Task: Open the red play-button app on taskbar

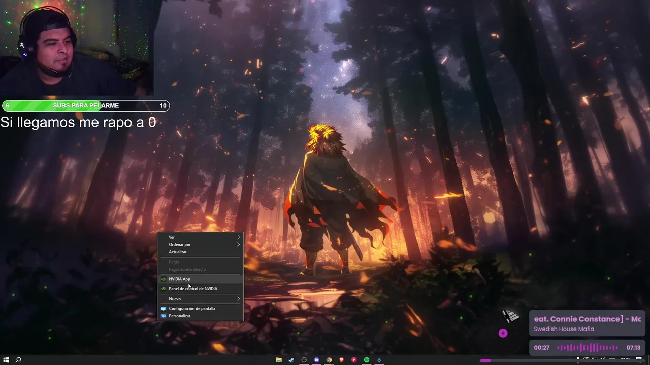Action: click(354, 360)
